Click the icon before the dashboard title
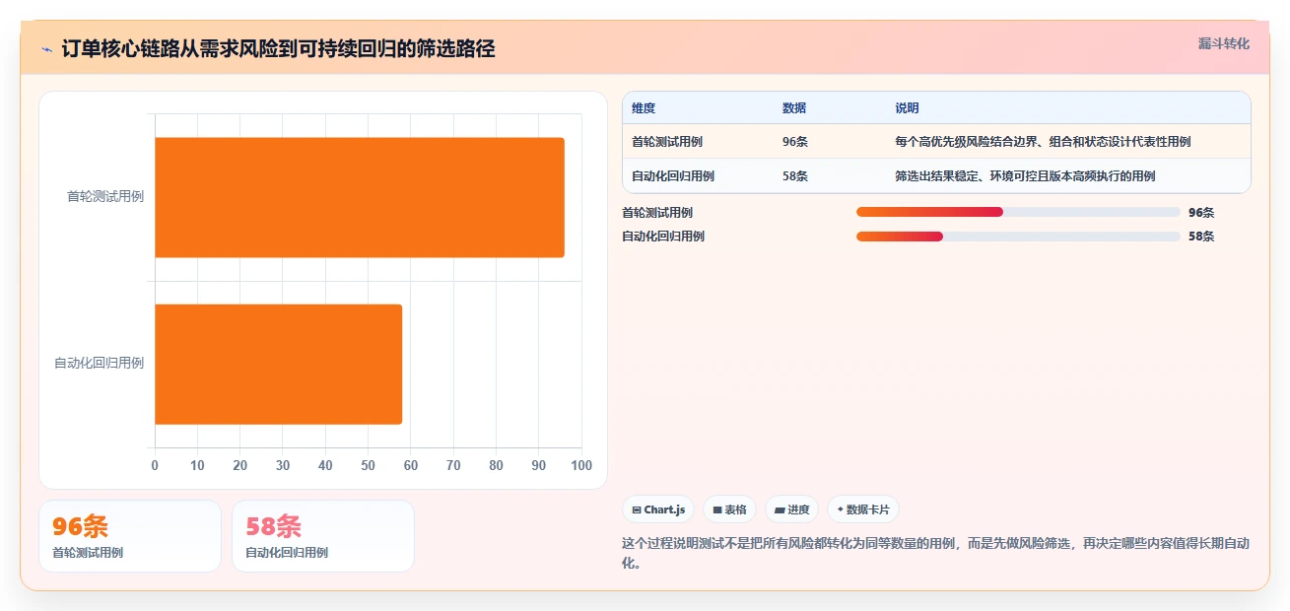1290x611 pixels. tap(46, 49)
